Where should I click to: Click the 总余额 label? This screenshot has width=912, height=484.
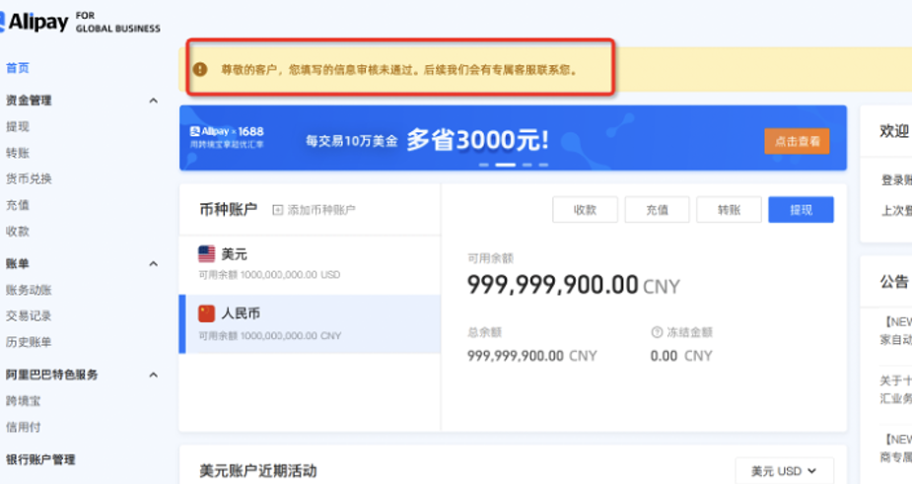[484, 332]
